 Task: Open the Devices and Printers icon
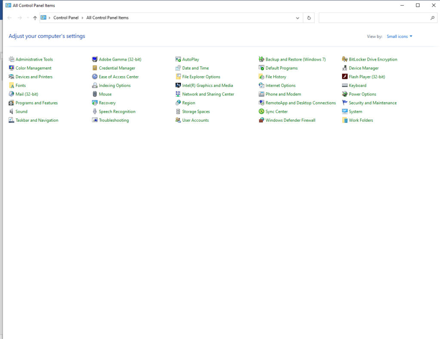click(x=11, y=77)
